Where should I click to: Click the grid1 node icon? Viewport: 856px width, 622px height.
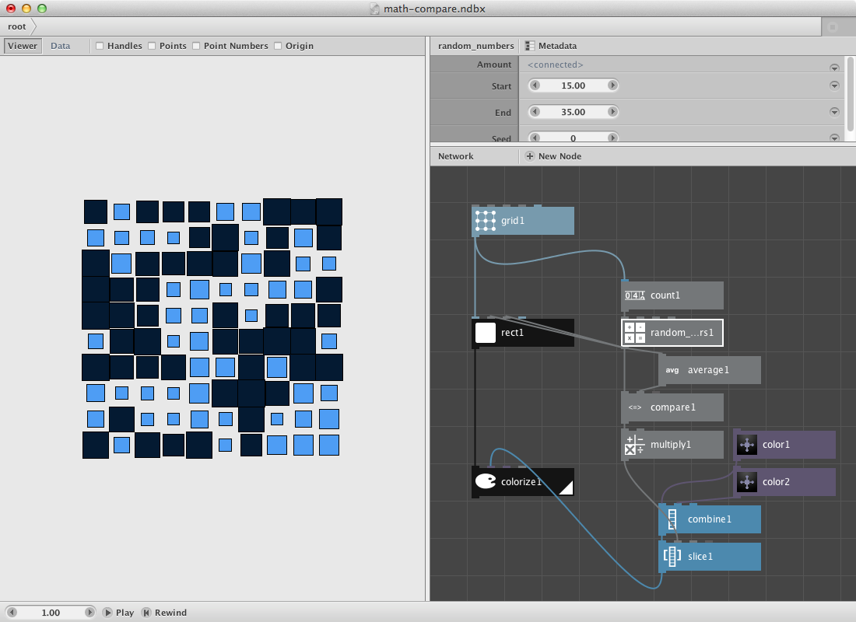pos(486,221)
